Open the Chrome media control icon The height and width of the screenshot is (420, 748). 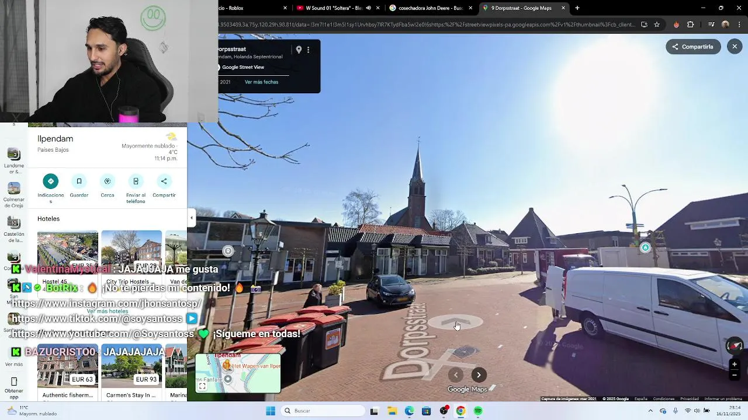click(711, 24)
